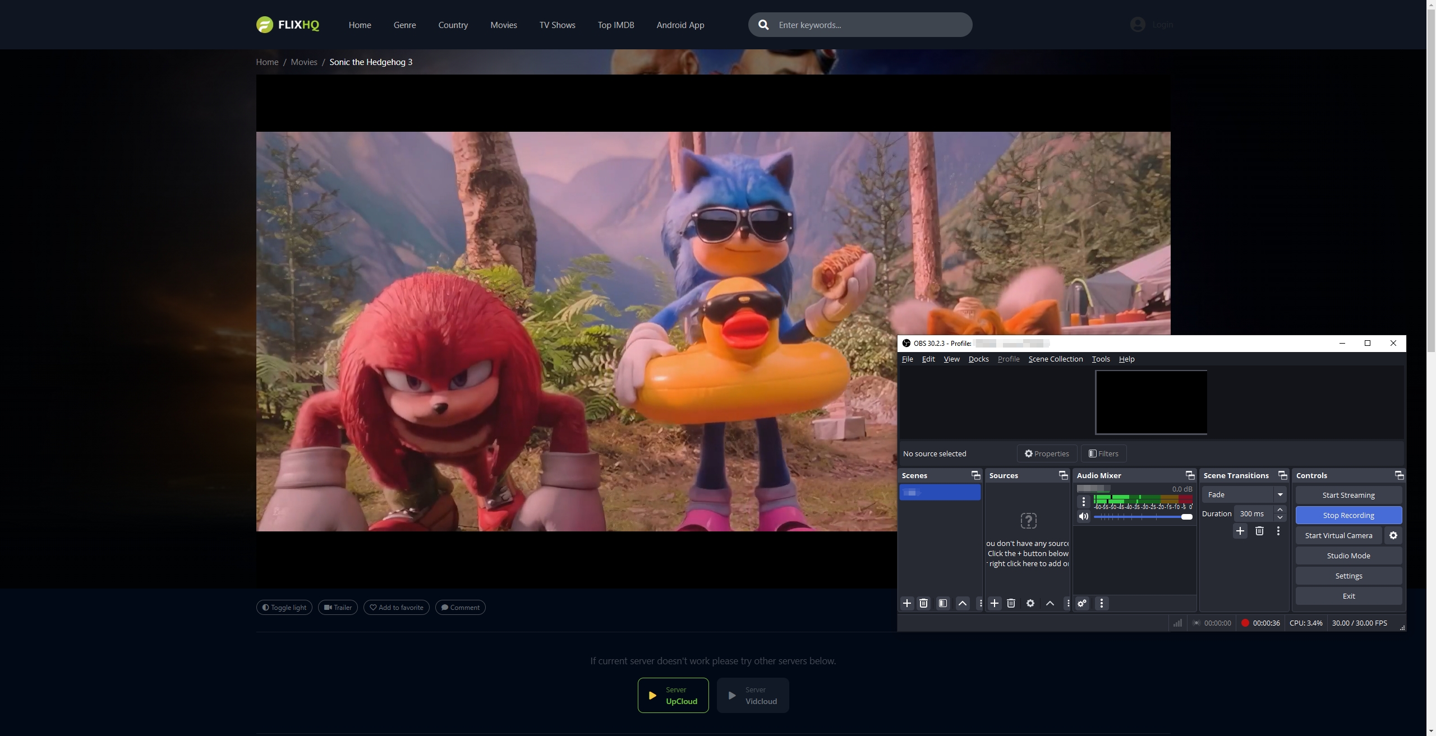Move source up with arrow icon
This screenshot has height=736, width=1436.
pyautogui.click(x=1050, y=603)
